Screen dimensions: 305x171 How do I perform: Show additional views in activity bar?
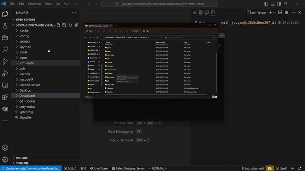5,121
